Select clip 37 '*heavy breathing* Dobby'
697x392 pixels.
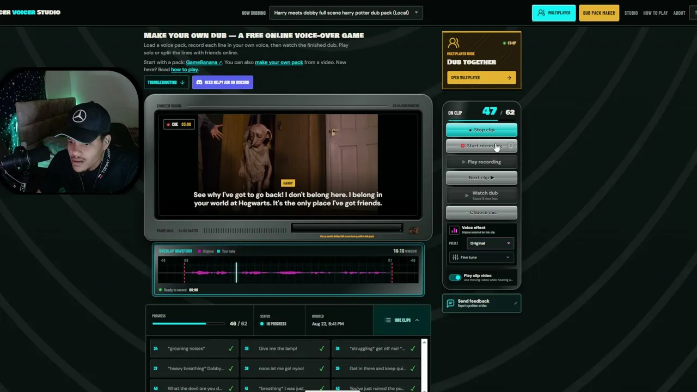194,369
